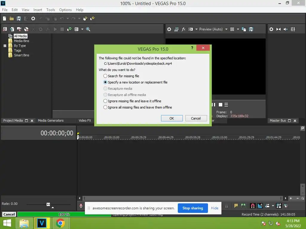Click the dialog's question mark help button
The height and width of the screenshot is (229, 306).
click(x=192, y=48)
